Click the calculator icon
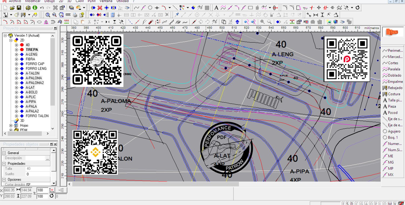 [x=113, y=15]
